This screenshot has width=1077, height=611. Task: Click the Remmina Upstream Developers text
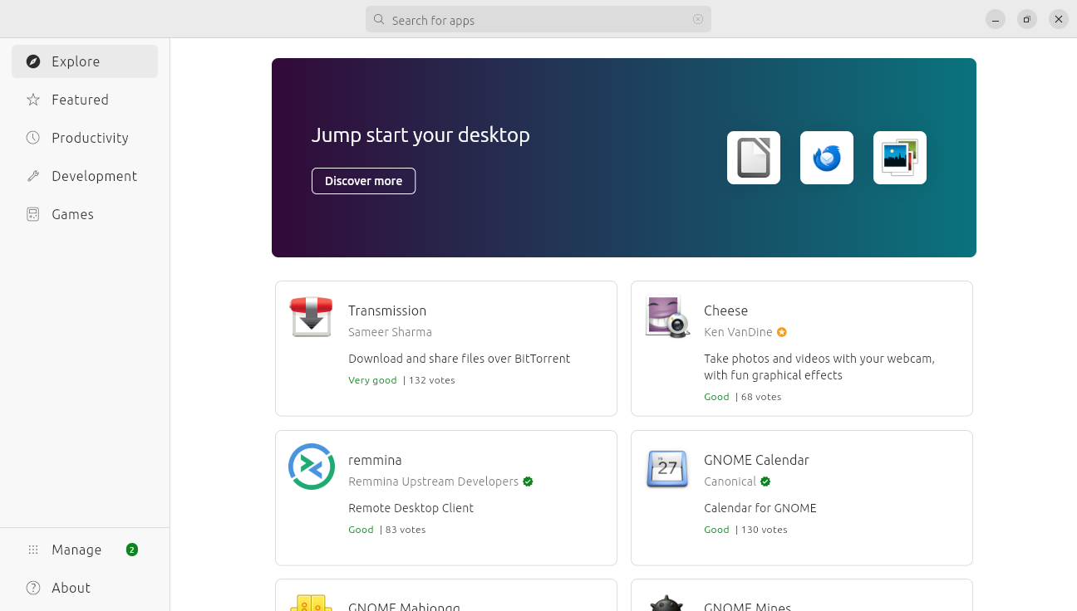[433, 481]
